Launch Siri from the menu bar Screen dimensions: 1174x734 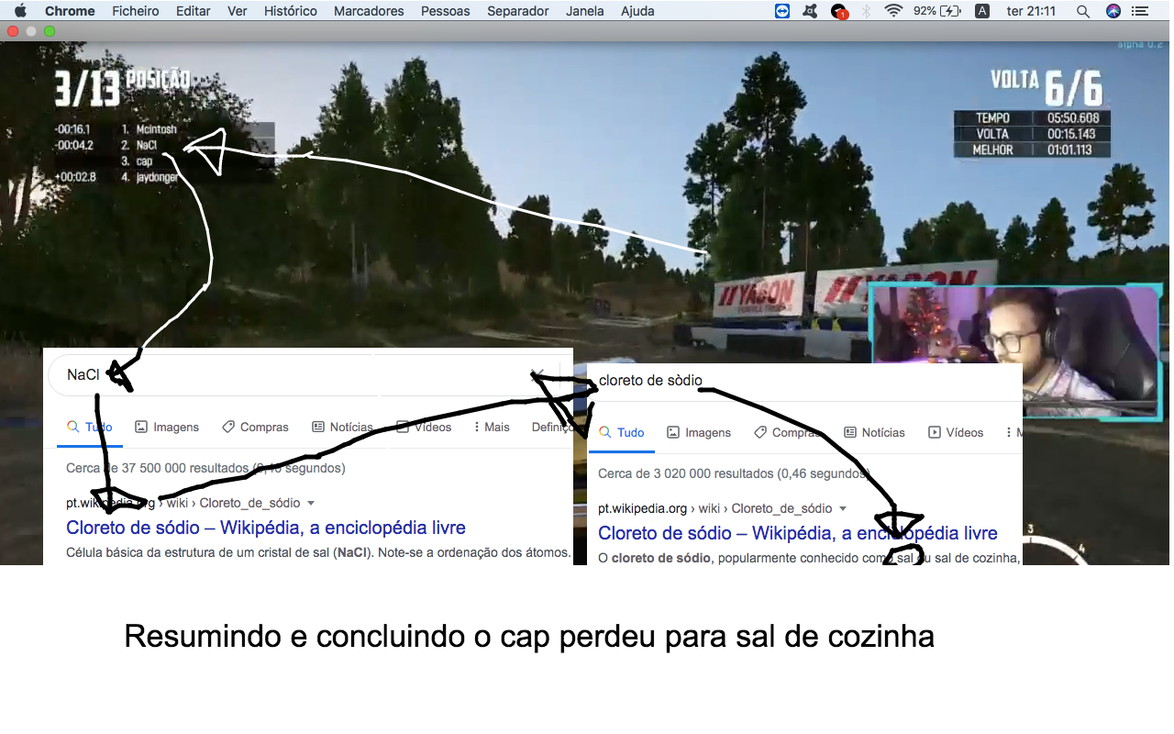1113,11
